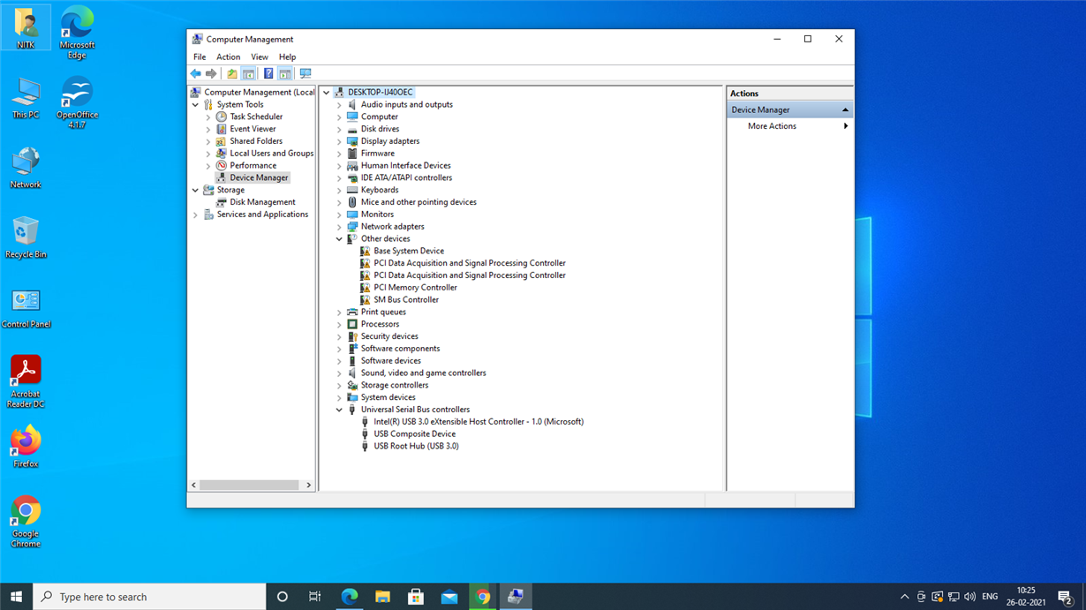The width and height of the screenshot is (1086, 610).
Task: Open the Help menu
Action: click(287, 56)
